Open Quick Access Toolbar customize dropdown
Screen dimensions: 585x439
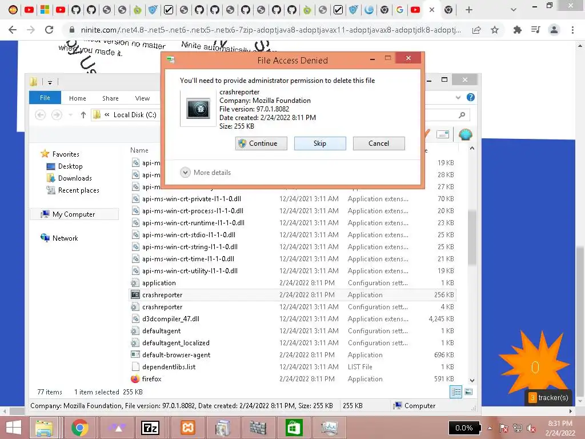[50, 82]
